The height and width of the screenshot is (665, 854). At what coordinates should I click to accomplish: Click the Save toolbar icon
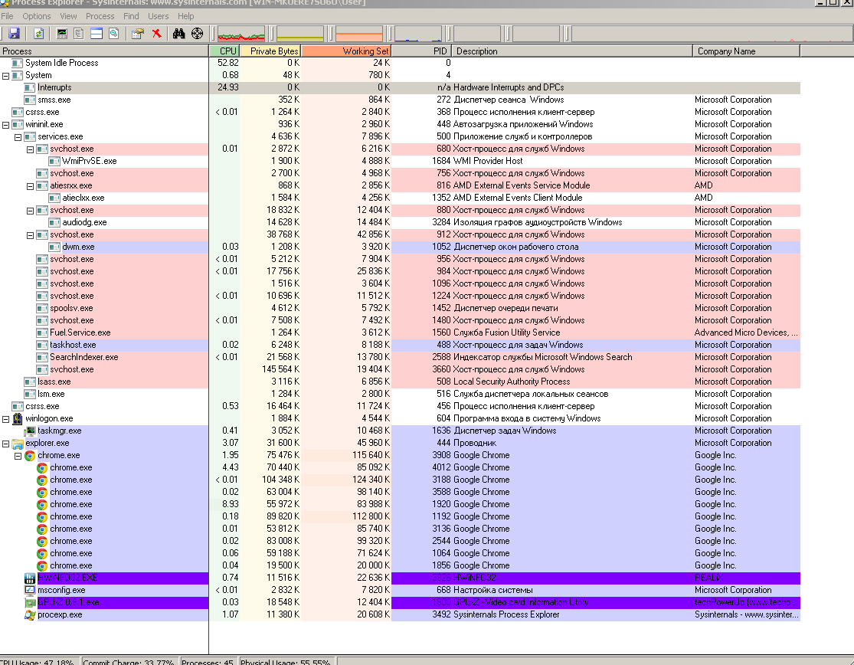pyautogui.click(x=14, y=34)
